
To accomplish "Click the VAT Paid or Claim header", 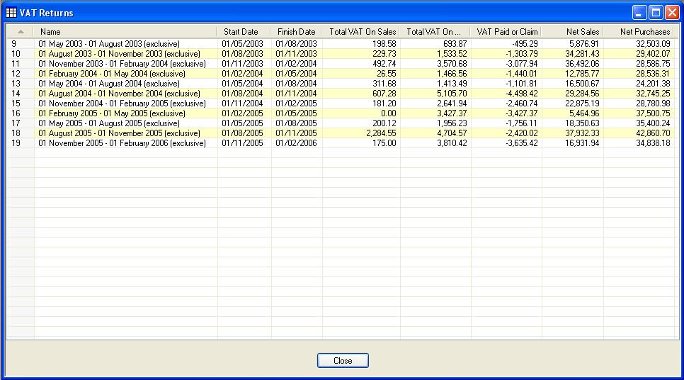I will [x=507, y=32].
